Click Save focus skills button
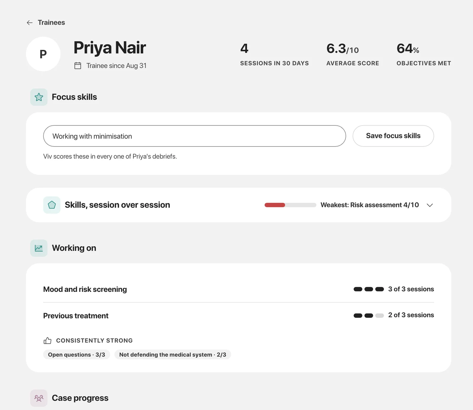Screen dimensions: 473x410 [393, 136]
